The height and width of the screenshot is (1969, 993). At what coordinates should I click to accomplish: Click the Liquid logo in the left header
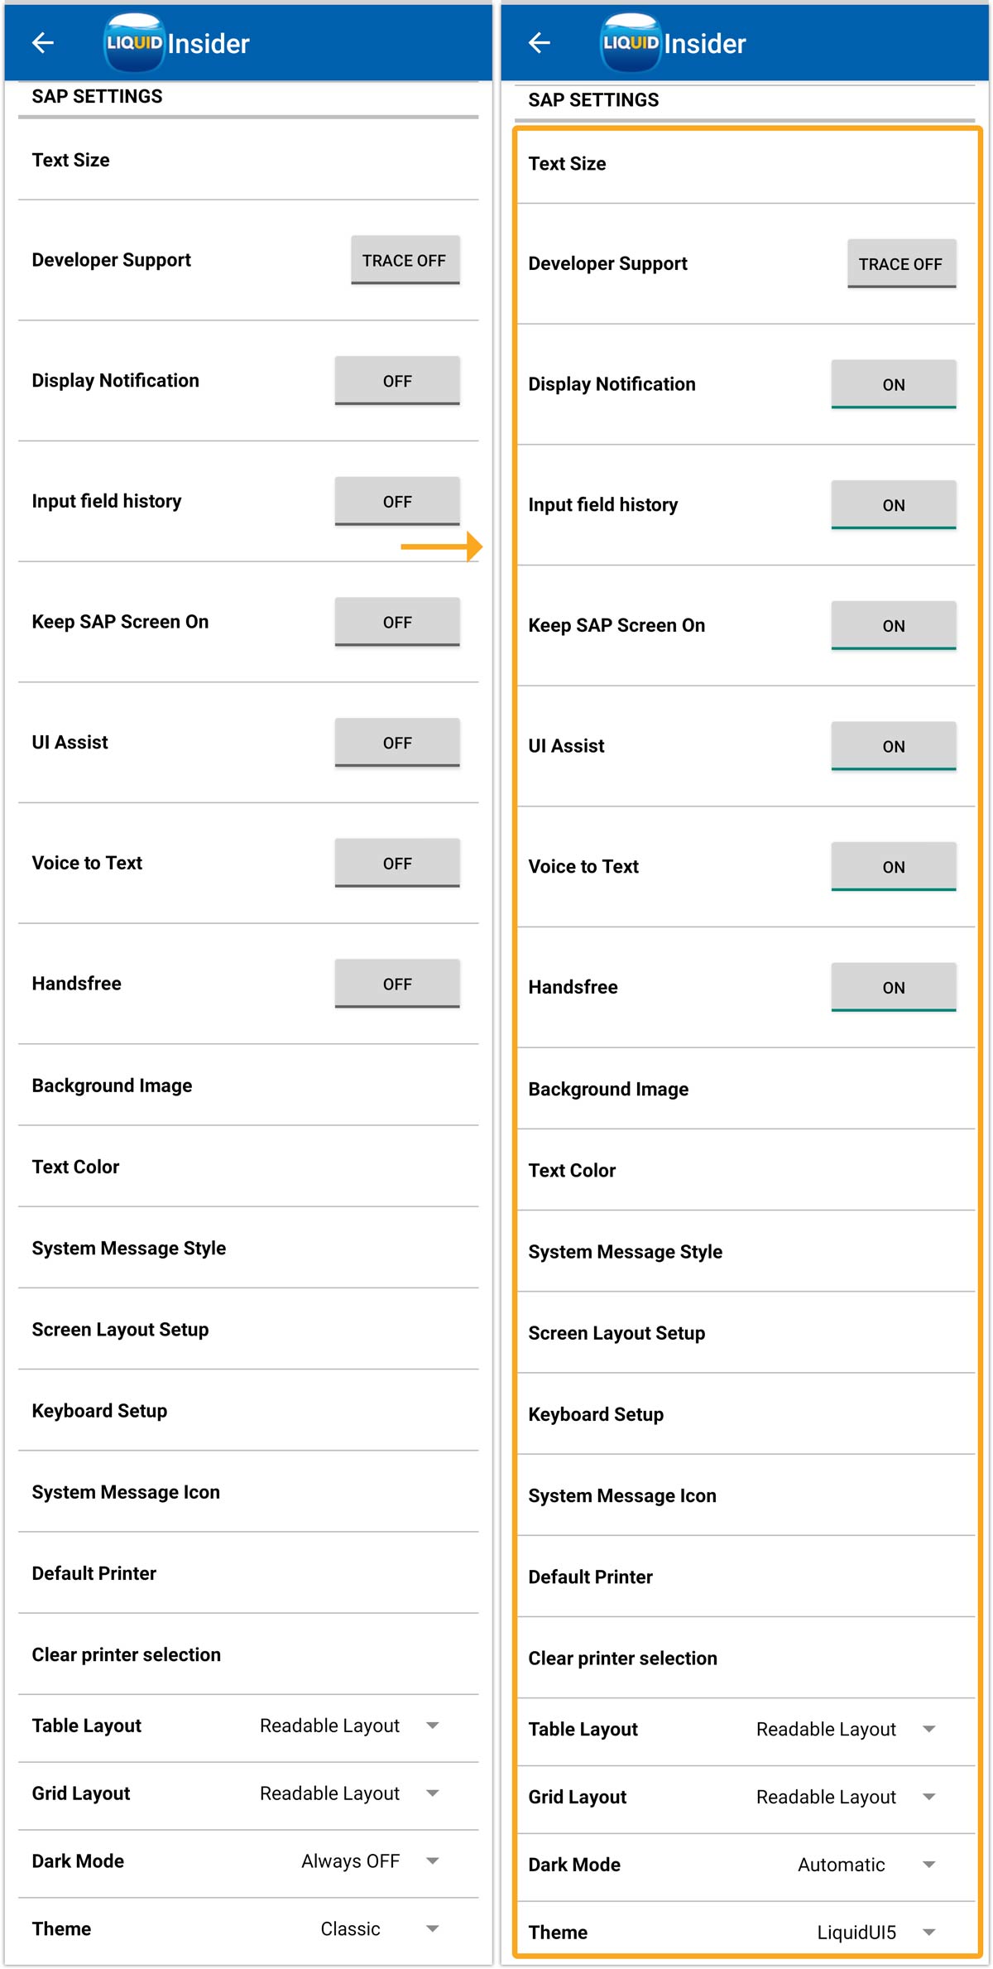click(134, 42)
